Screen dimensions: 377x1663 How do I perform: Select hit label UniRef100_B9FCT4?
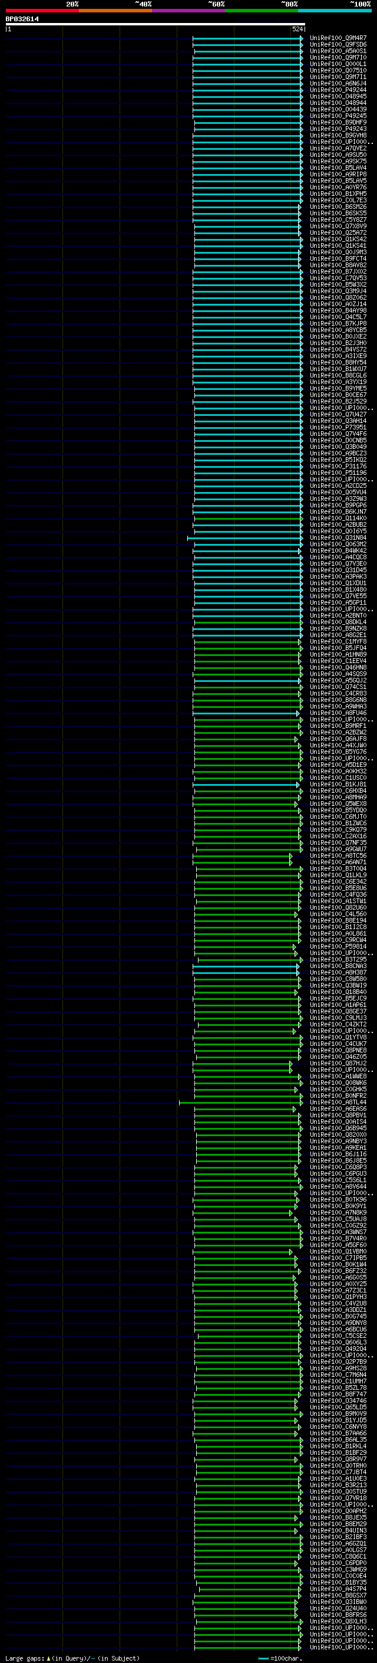coord(338,258)
